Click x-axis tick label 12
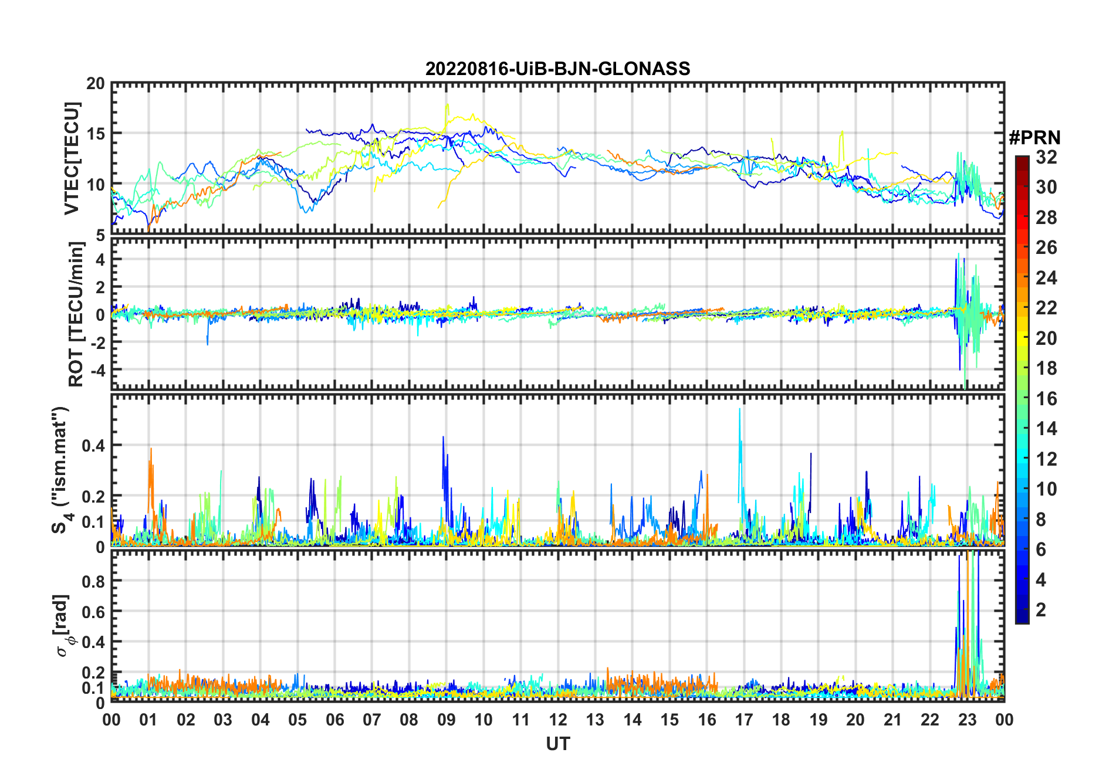 pyautogui.click(x=558, y=720)
